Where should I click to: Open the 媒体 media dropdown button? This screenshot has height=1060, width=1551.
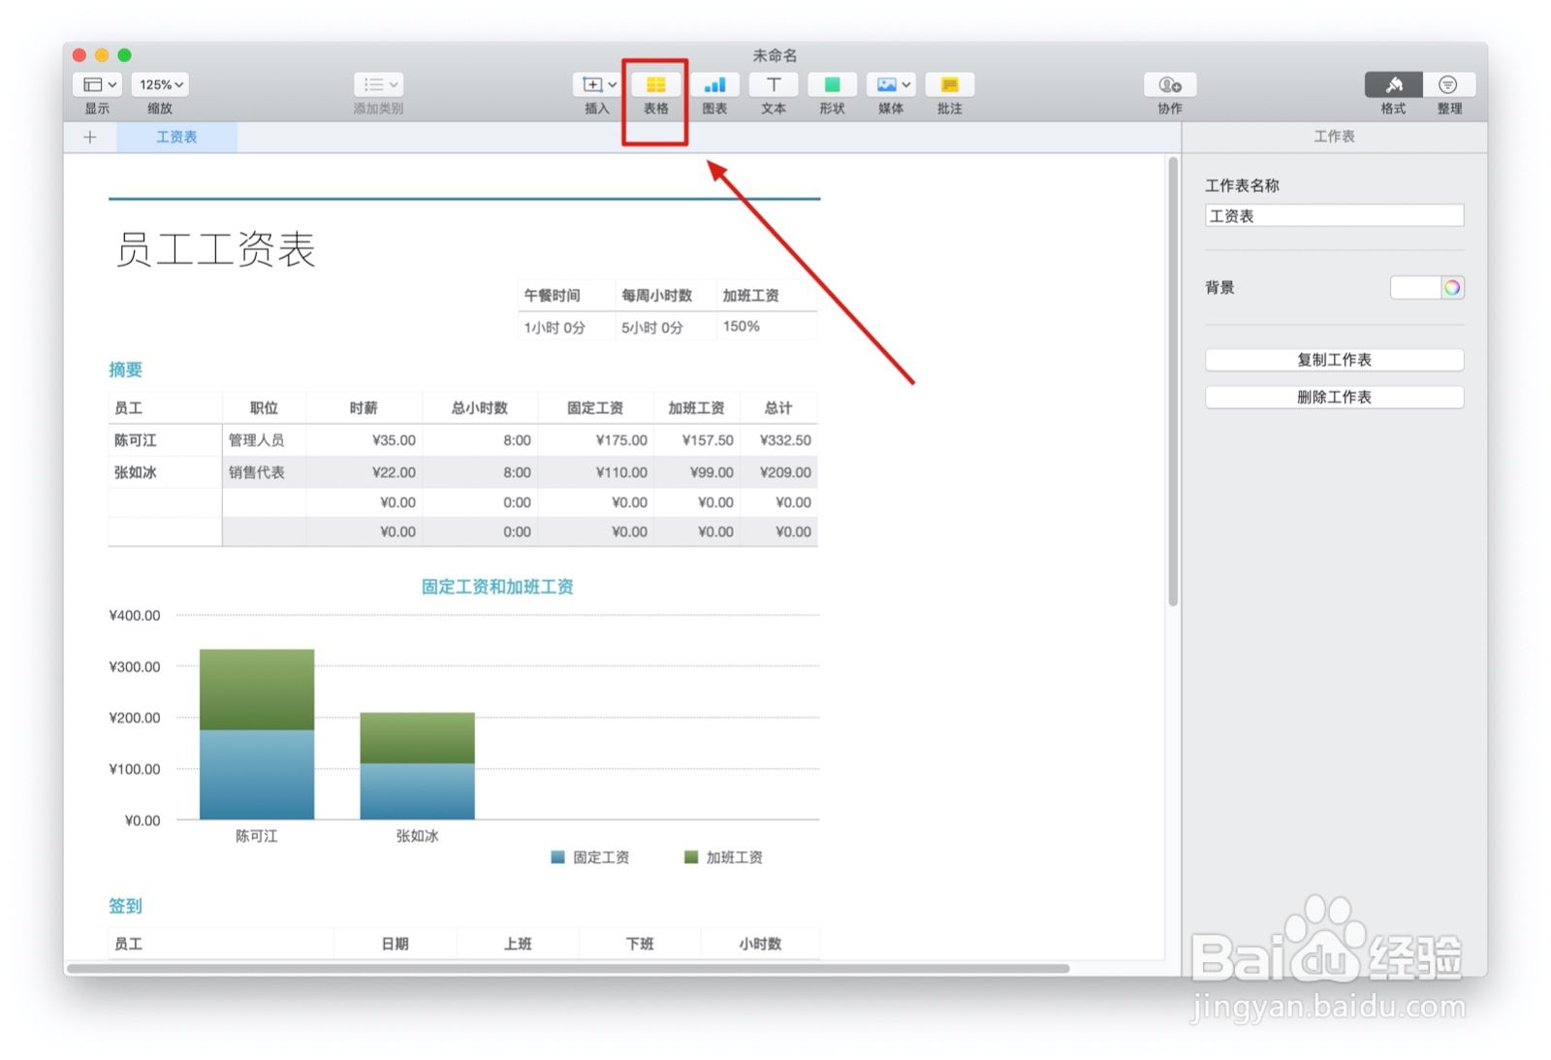pos(891,84)
